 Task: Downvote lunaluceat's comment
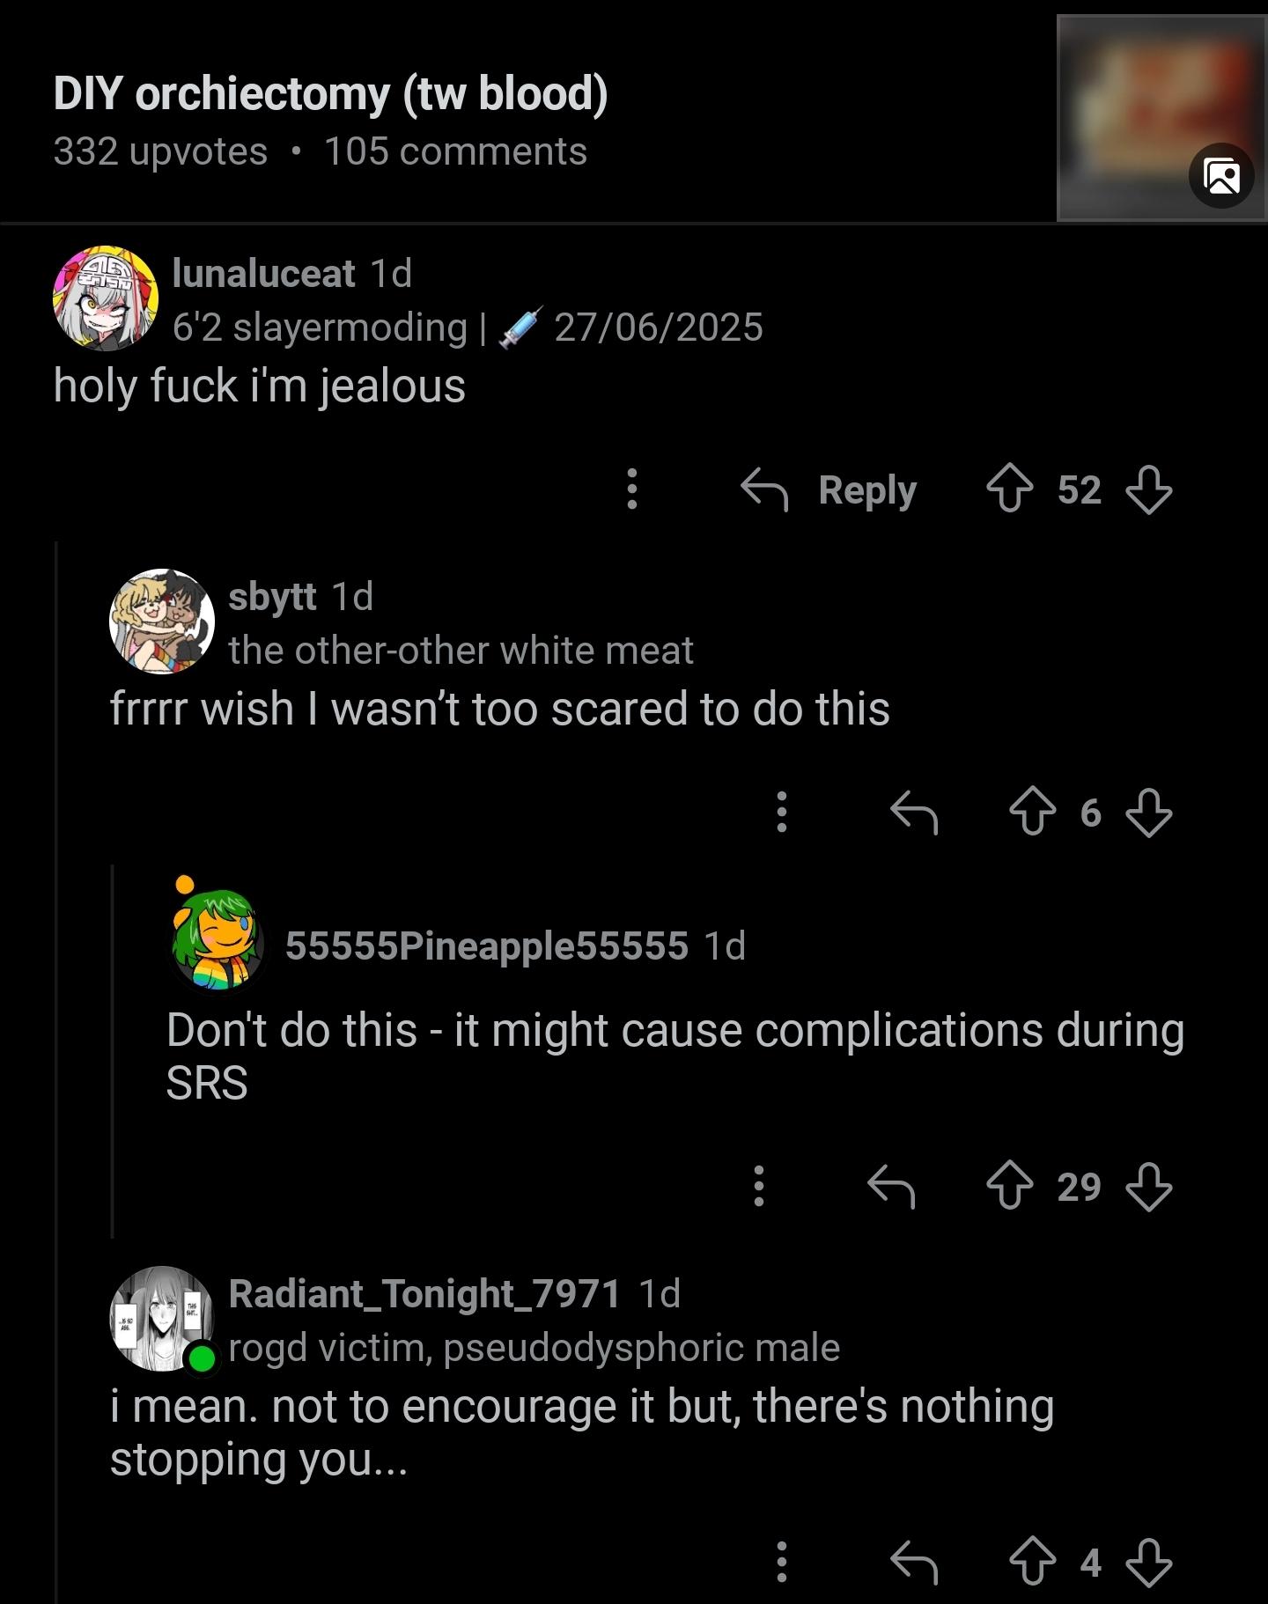point(1149,489)
